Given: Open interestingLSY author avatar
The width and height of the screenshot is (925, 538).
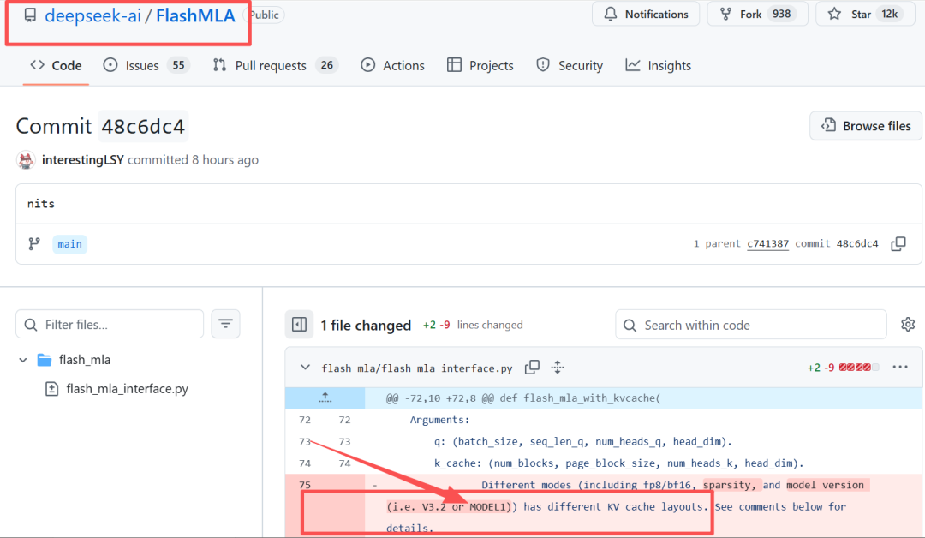Looking at the screenshot, I should pos(26,160).
